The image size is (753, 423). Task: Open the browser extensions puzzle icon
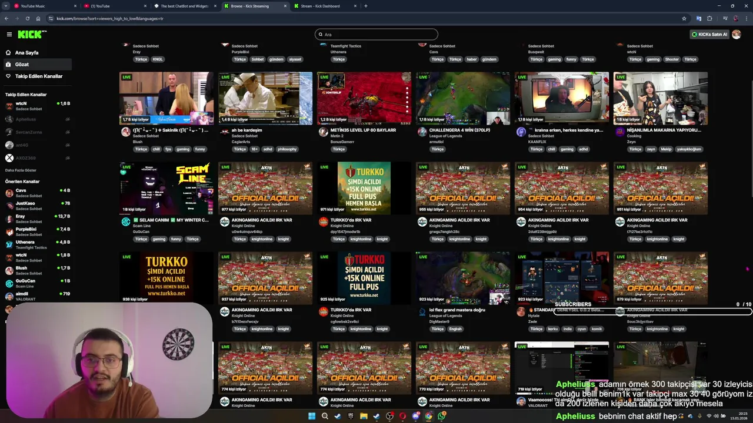[709, 18]
